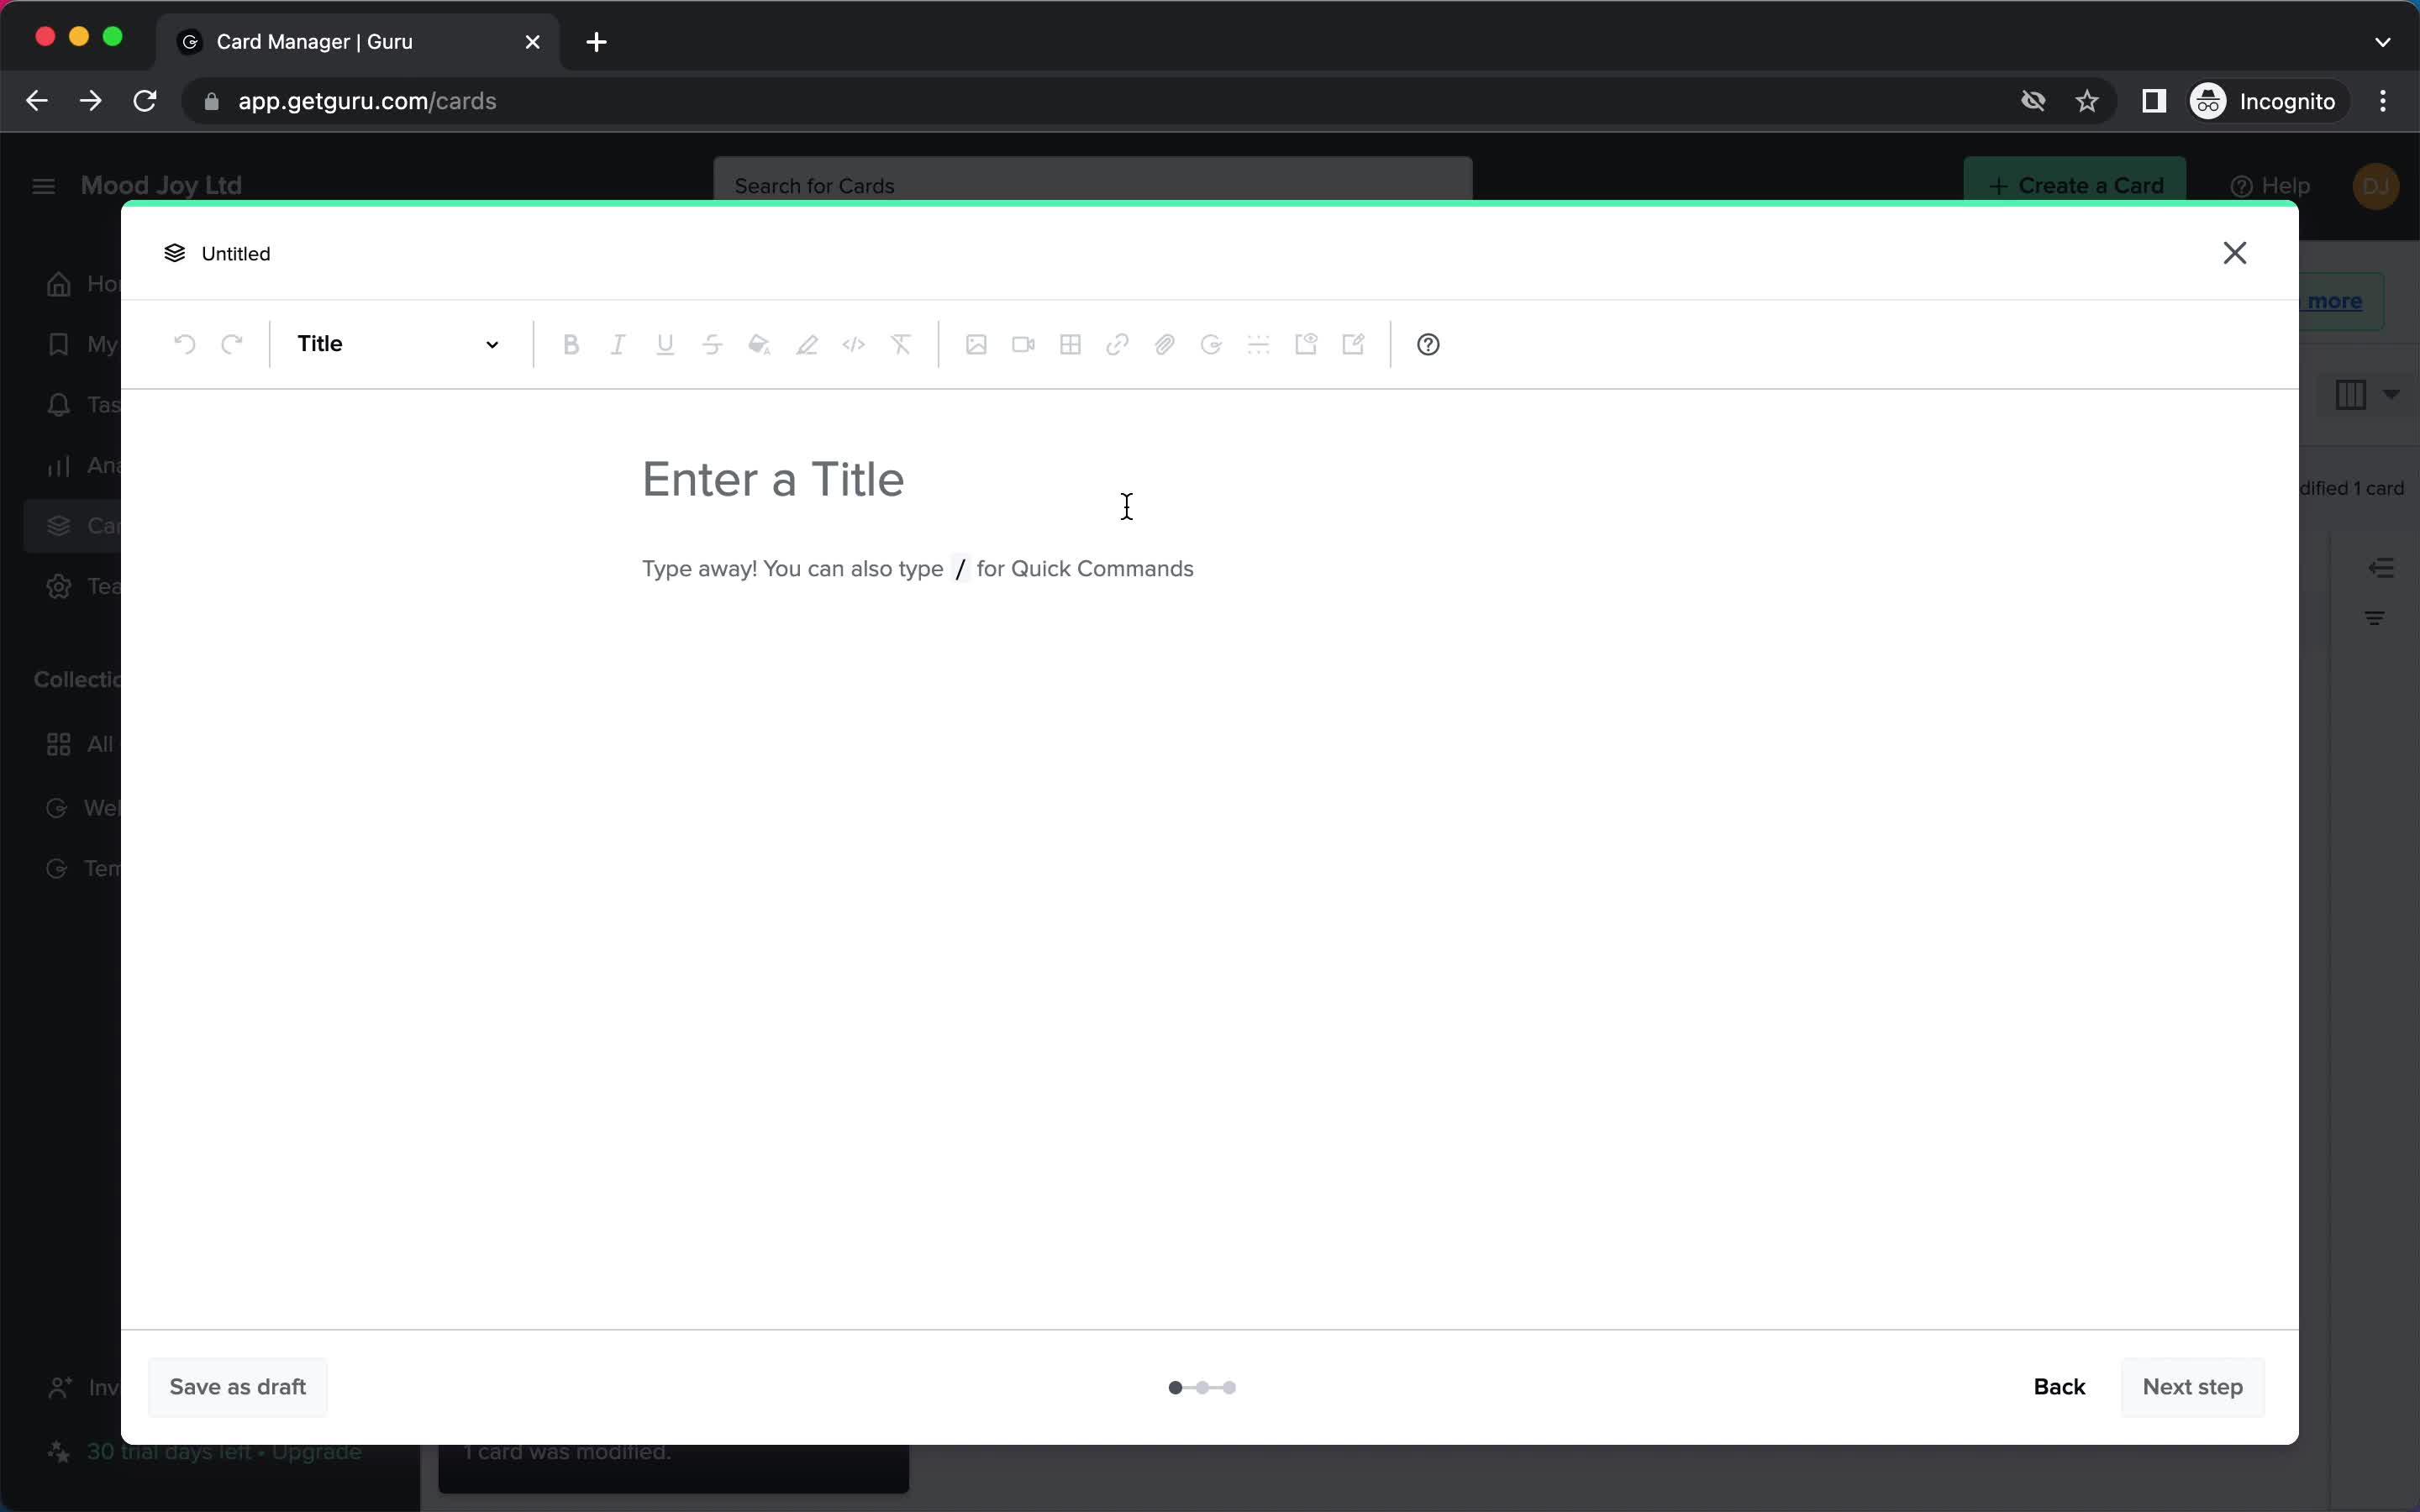Select the italic formatting icon
This screenshot has height=1512, width=2420.
pyautogui.click(x=617, y=344)
